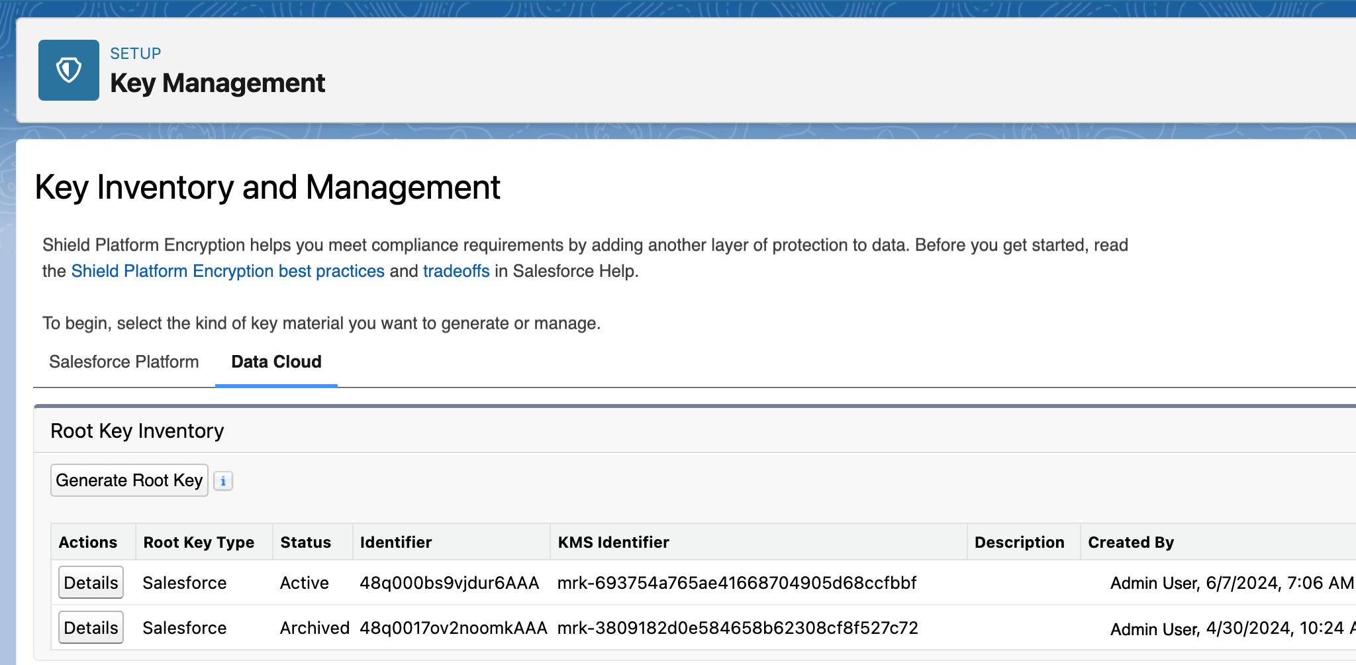Screen dimensions: 1356x665
Task: Open Details for the Archived root key
Action: [x=91, y=628]
